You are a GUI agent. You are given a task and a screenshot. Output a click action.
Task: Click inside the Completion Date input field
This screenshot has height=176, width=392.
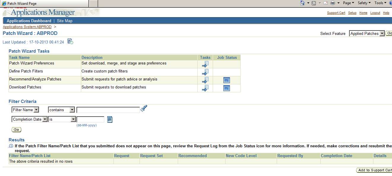tap(90, 119)
